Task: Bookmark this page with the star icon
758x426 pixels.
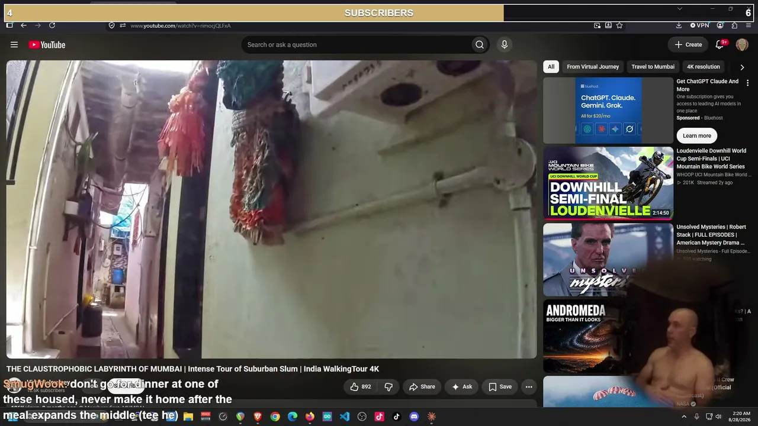Action: point(619,25)
